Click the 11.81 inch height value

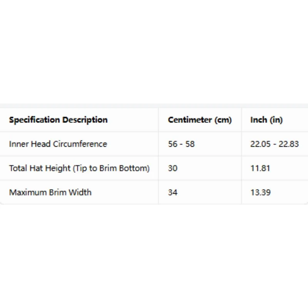click(x=260, y=168)
